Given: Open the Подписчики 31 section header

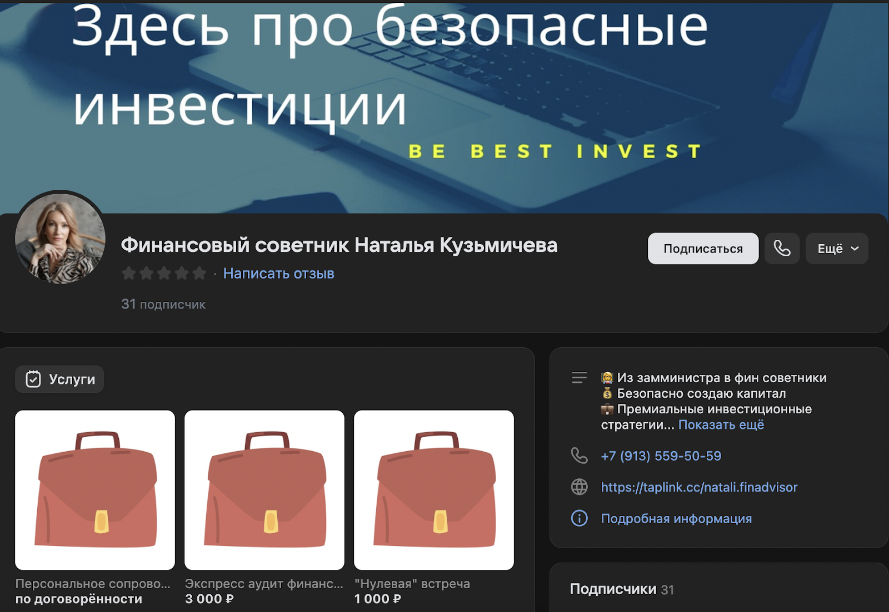Looking at the screenshot, I should click(x=622, y=589).
